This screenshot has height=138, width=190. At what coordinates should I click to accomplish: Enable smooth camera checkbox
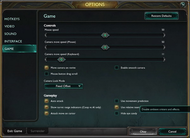pyautogui.click(x=117, y=68)
